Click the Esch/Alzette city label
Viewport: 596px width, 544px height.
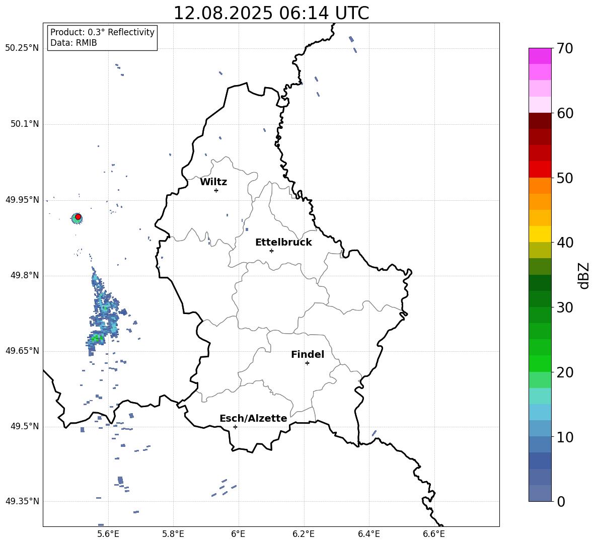click(x=253, y=419)
